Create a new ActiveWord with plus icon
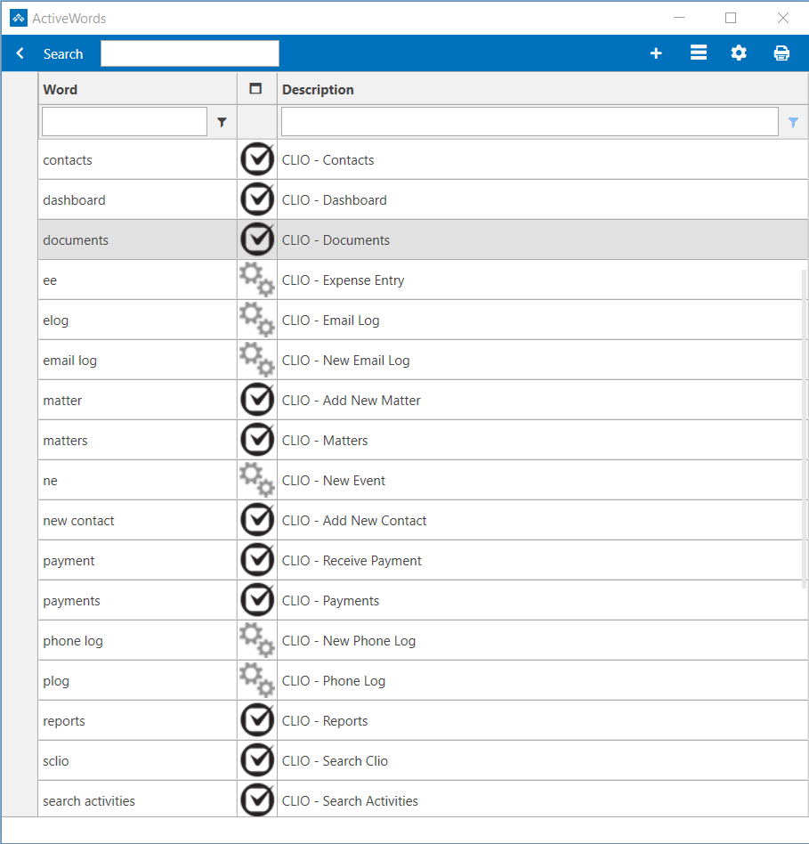The width and height of the screenshot is (809, 844). 656,53
